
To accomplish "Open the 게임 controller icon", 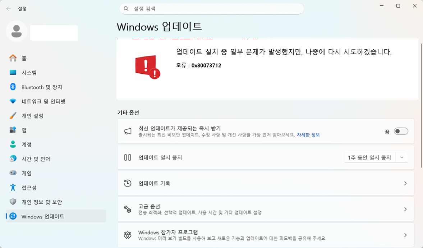I will pos(13,173).
